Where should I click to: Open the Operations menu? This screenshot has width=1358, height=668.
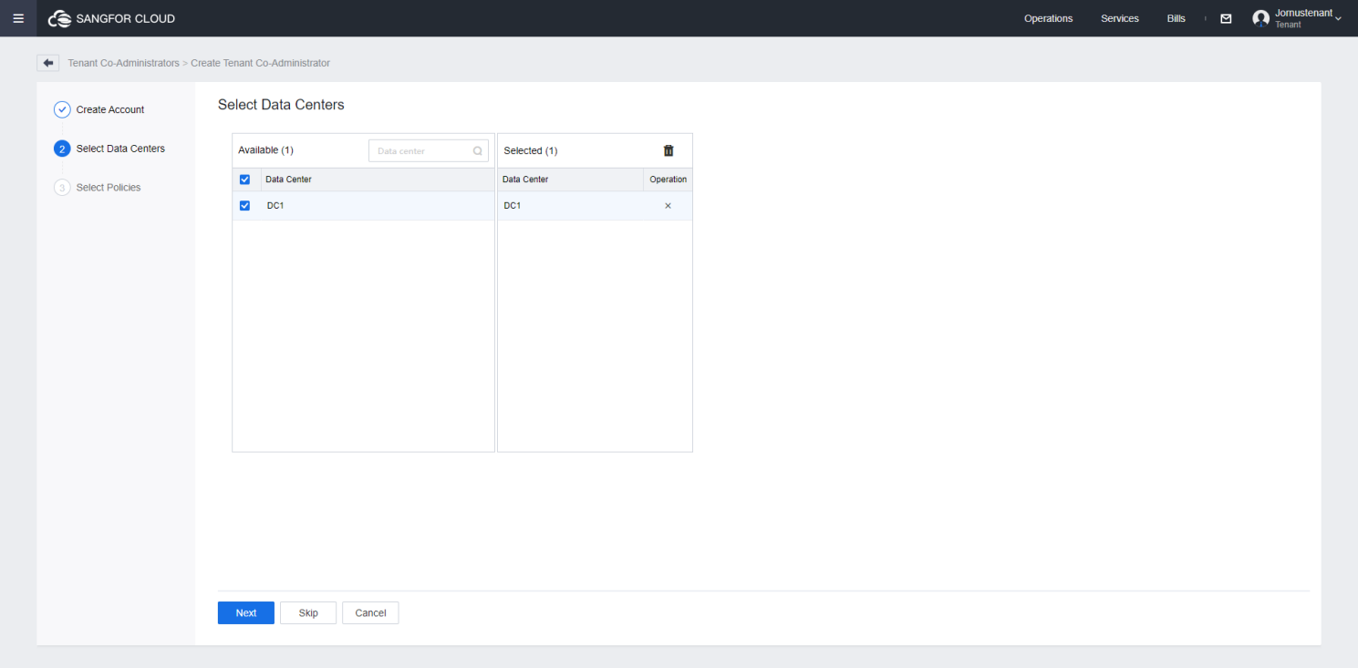[1048, 18]
